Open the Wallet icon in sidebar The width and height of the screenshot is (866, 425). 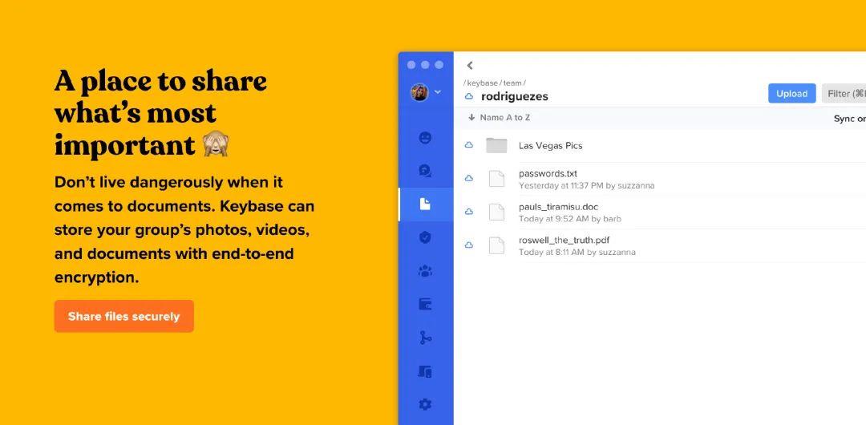coord(425,305)
